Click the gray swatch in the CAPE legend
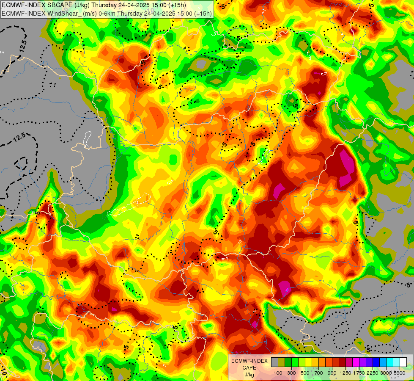The width and height of the screenshot is (414, 381). (274, 362)
